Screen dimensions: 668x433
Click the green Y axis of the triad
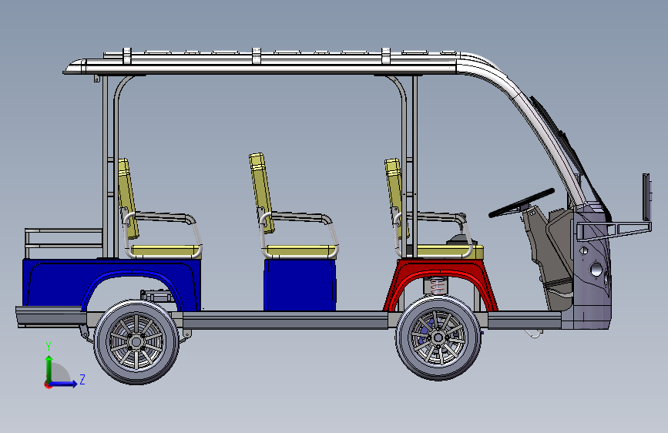(x=49, y=368)
